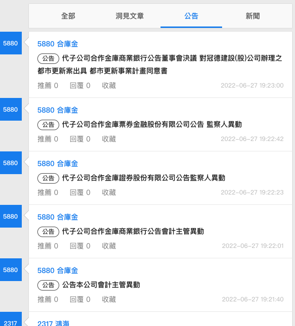Click timestamp 2022-06-27 19:21:40

pos(253,299)
